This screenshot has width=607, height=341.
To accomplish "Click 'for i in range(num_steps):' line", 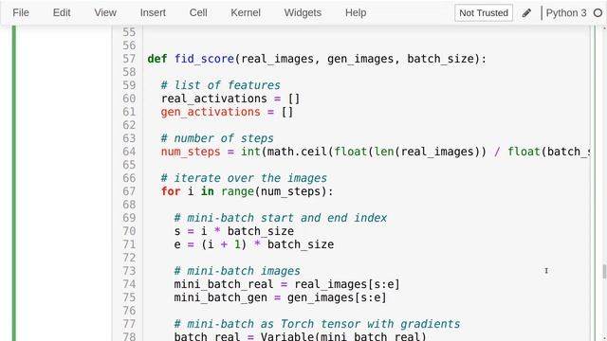I will click(x=247, y=191).
